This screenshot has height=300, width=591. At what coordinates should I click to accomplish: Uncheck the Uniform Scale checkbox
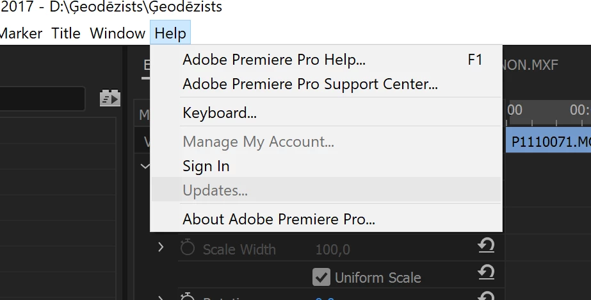[321, 277]
